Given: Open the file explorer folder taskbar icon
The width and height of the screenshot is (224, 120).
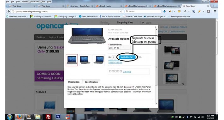Looking at the screenshot, I should point(38,117).
